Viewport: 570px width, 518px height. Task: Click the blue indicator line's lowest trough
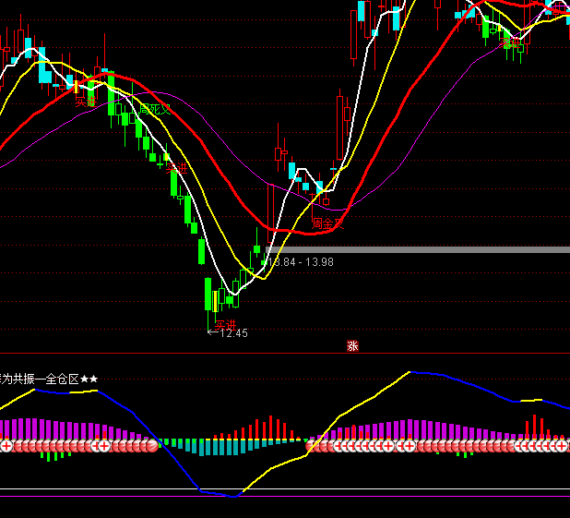pyautogui.click(x=232, y=496)
